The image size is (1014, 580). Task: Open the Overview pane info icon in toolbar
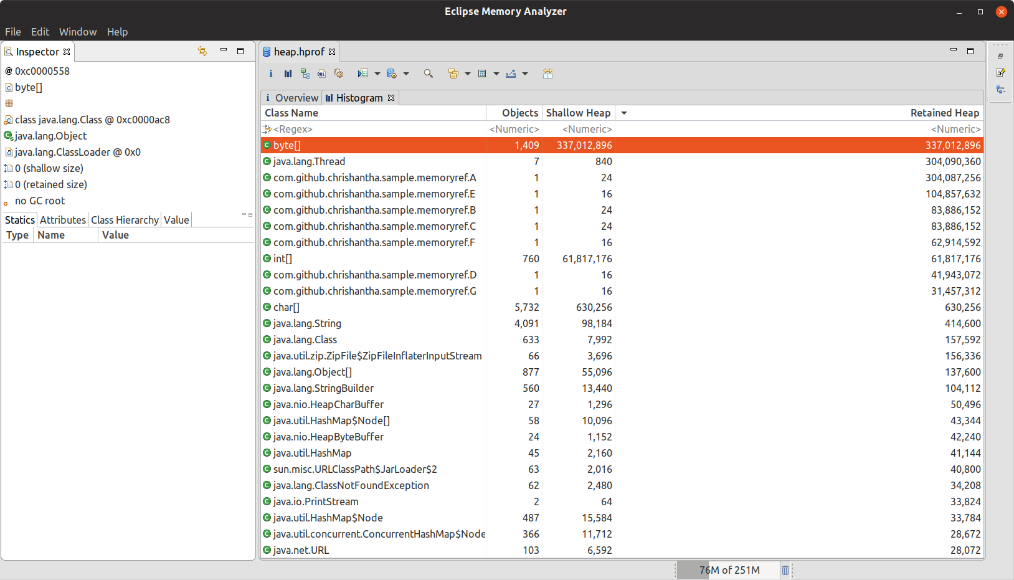tap(270, 74)
